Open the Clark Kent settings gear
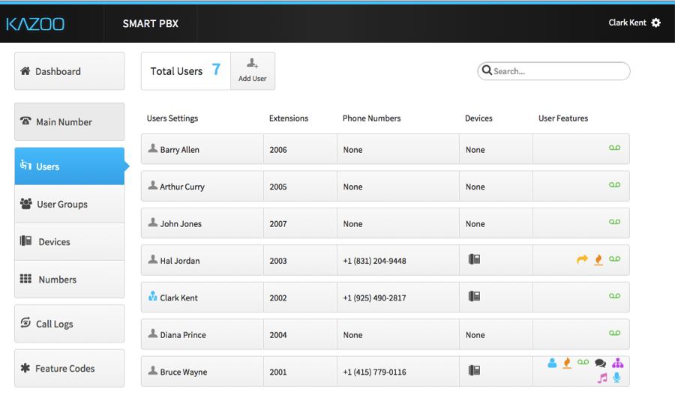Viewport: 675px width, 401px height. pos(655,22)
